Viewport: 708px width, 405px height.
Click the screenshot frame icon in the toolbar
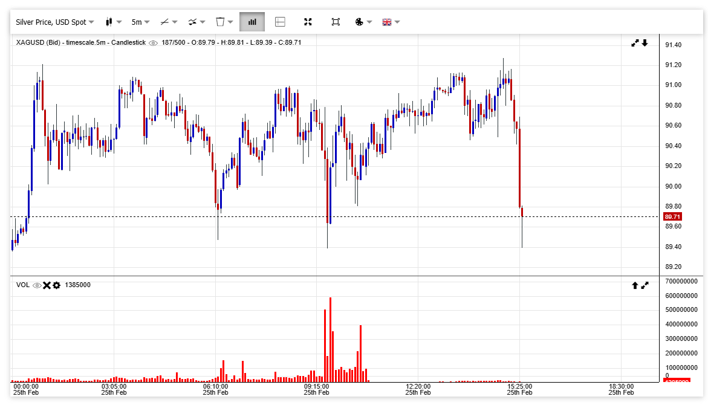[336, 22]
